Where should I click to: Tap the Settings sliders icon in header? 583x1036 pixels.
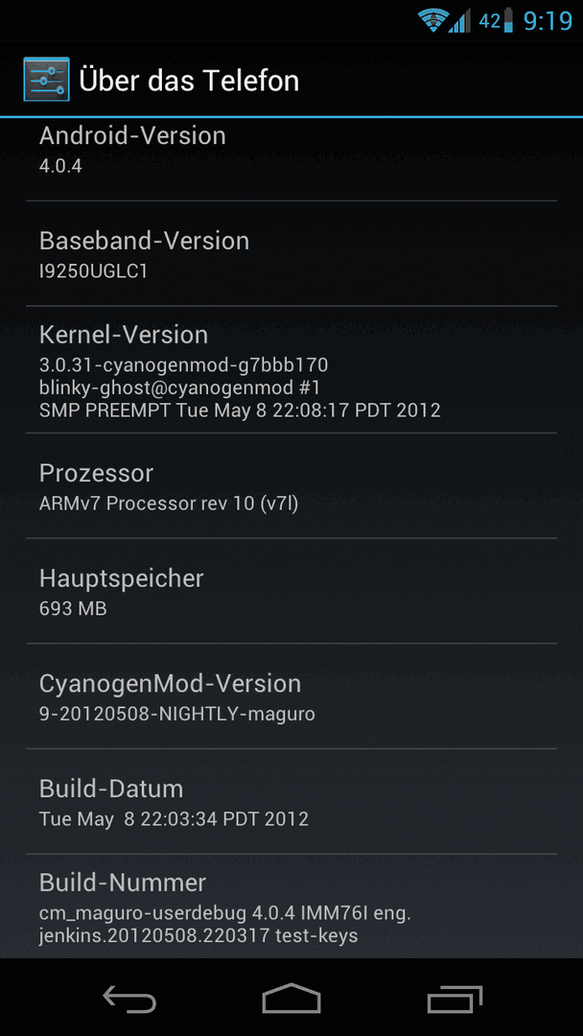(46, 80)
